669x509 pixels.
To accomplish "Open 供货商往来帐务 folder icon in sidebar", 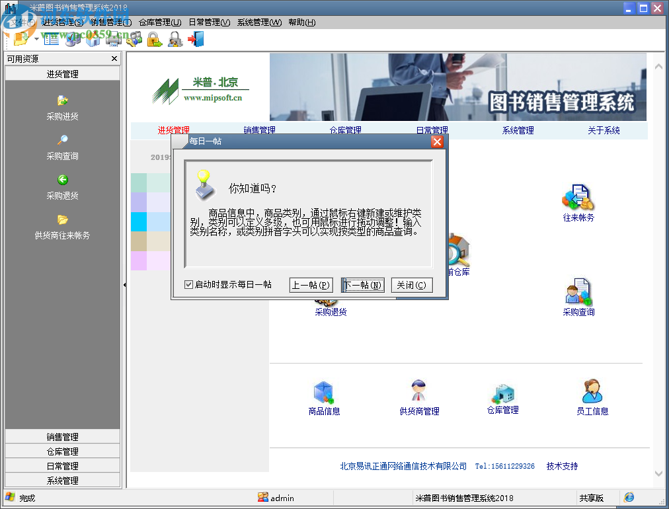I will 63,219.
